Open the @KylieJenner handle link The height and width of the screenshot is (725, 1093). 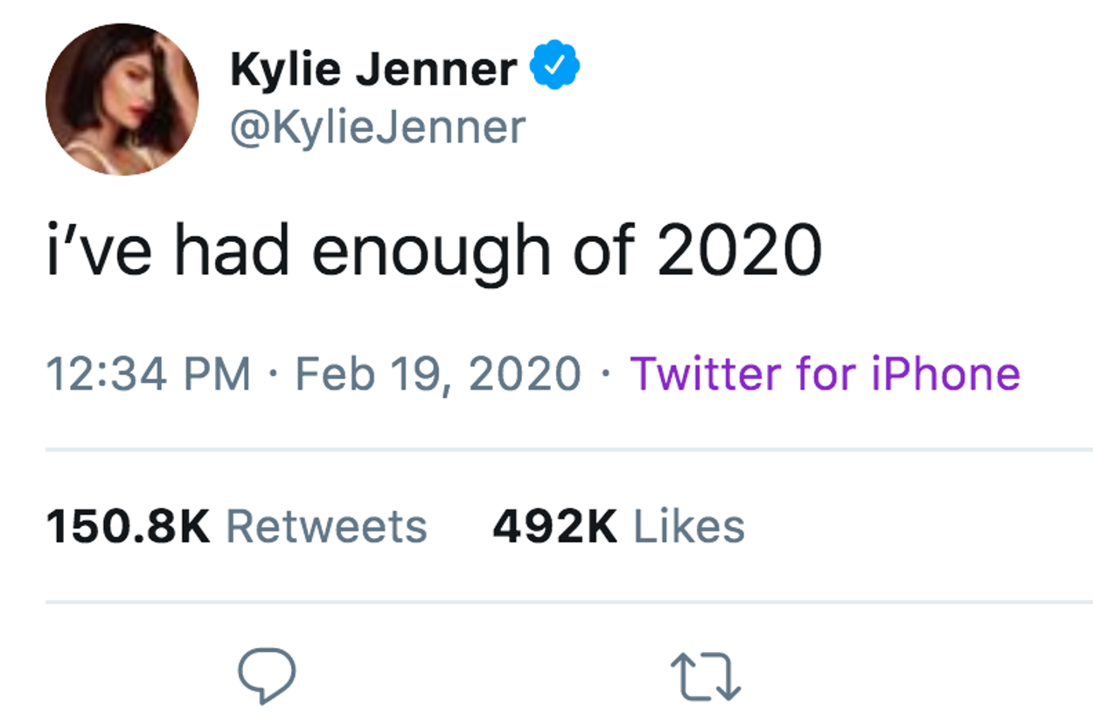coord(378,128)
